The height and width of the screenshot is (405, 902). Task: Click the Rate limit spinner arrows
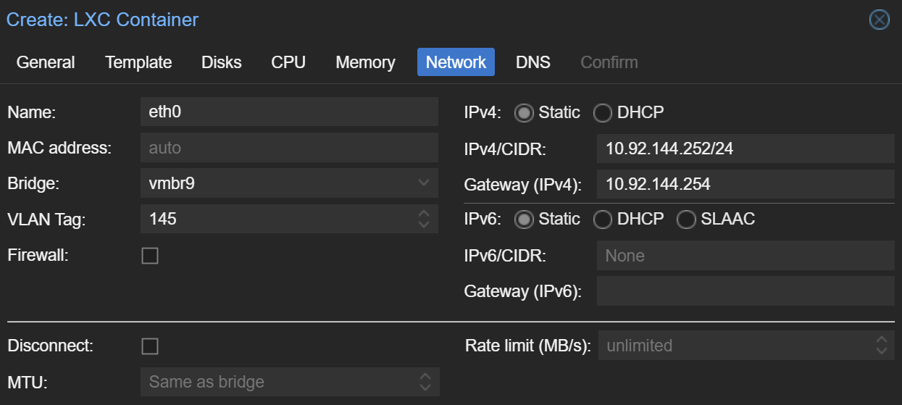tap(881, 346)
